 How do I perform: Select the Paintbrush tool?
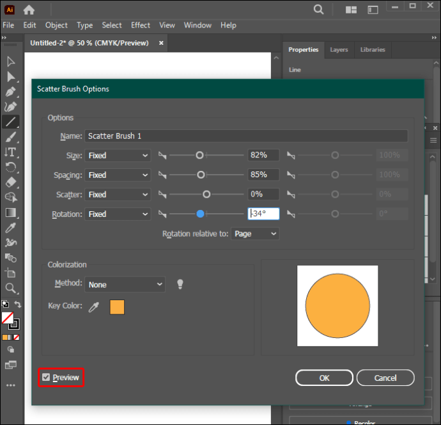pos(11,137)
